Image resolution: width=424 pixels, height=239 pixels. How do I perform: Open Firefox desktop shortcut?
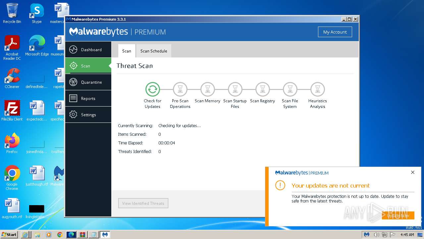(12, 143)
